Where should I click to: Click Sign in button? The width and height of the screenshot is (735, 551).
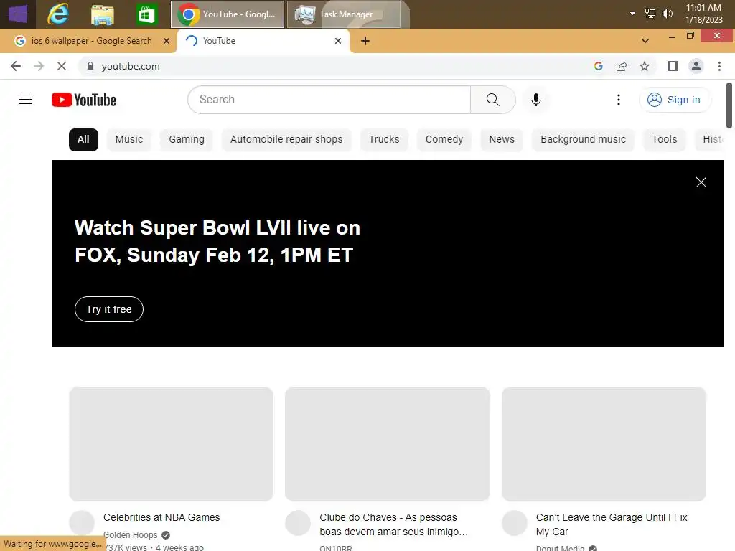(x=675, y=100)
